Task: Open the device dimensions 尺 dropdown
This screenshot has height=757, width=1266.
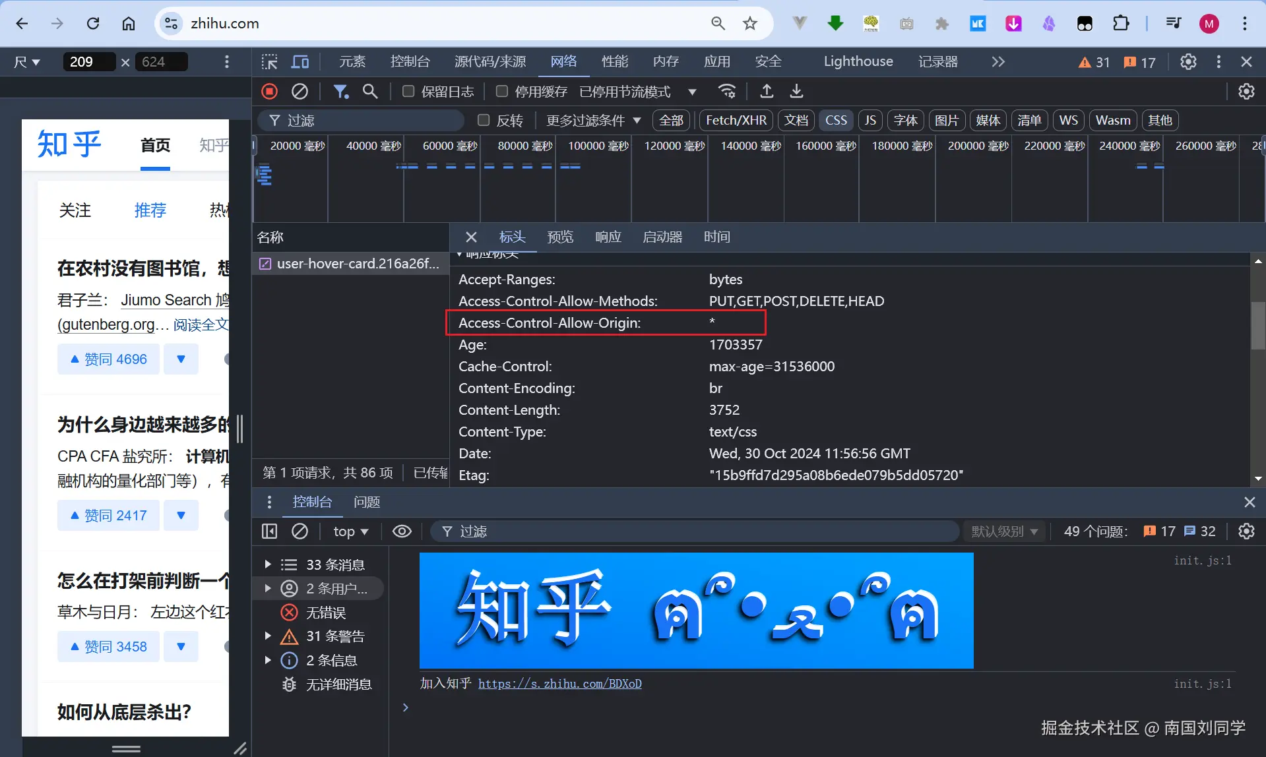Action: pos(27,62)
